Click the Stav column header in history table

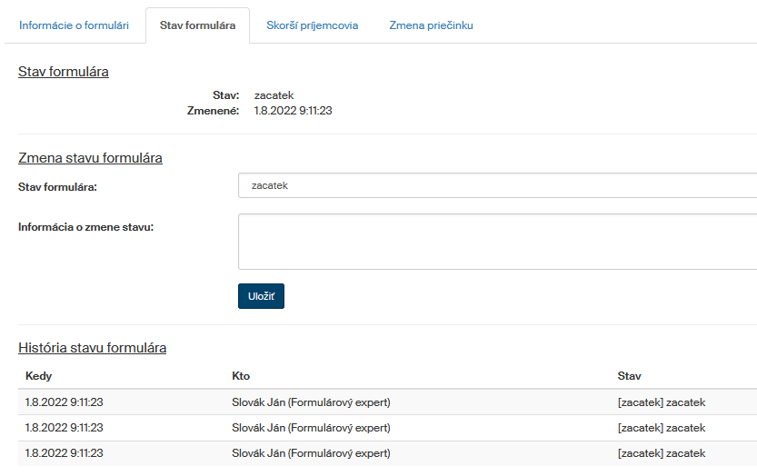click(629, 375)
